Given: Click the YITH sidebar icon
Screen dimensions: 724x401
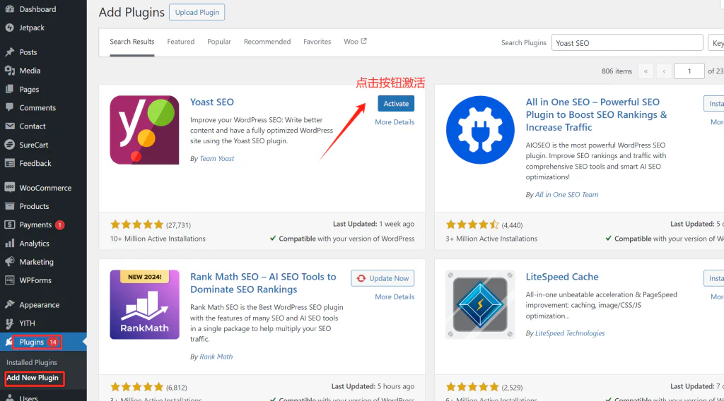Looking at the screenshot, I should [9, 323].
